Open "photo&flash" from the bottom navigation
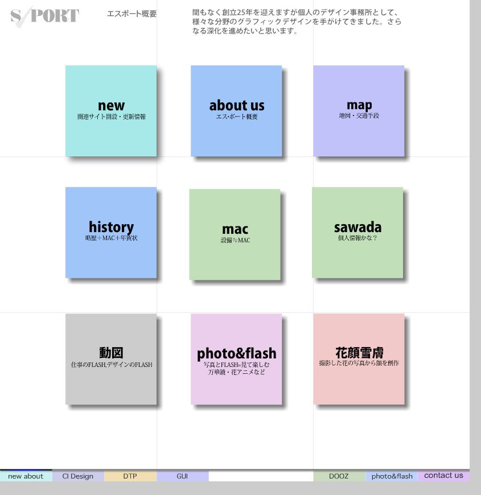 coord(391,476)
